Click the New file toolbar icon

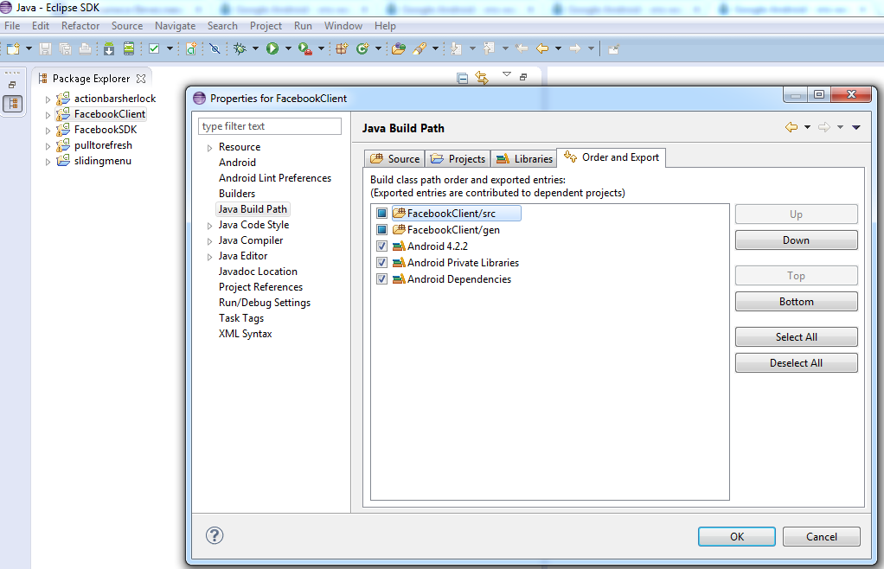(13, 49)
